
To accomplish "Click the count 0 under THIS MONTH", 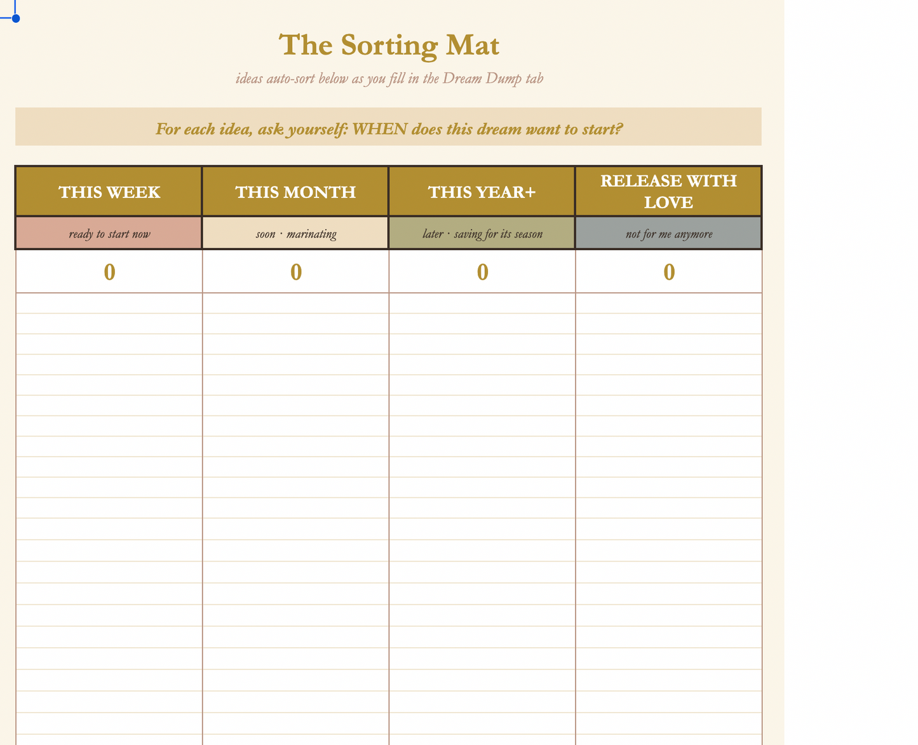I will coord(295,271).
